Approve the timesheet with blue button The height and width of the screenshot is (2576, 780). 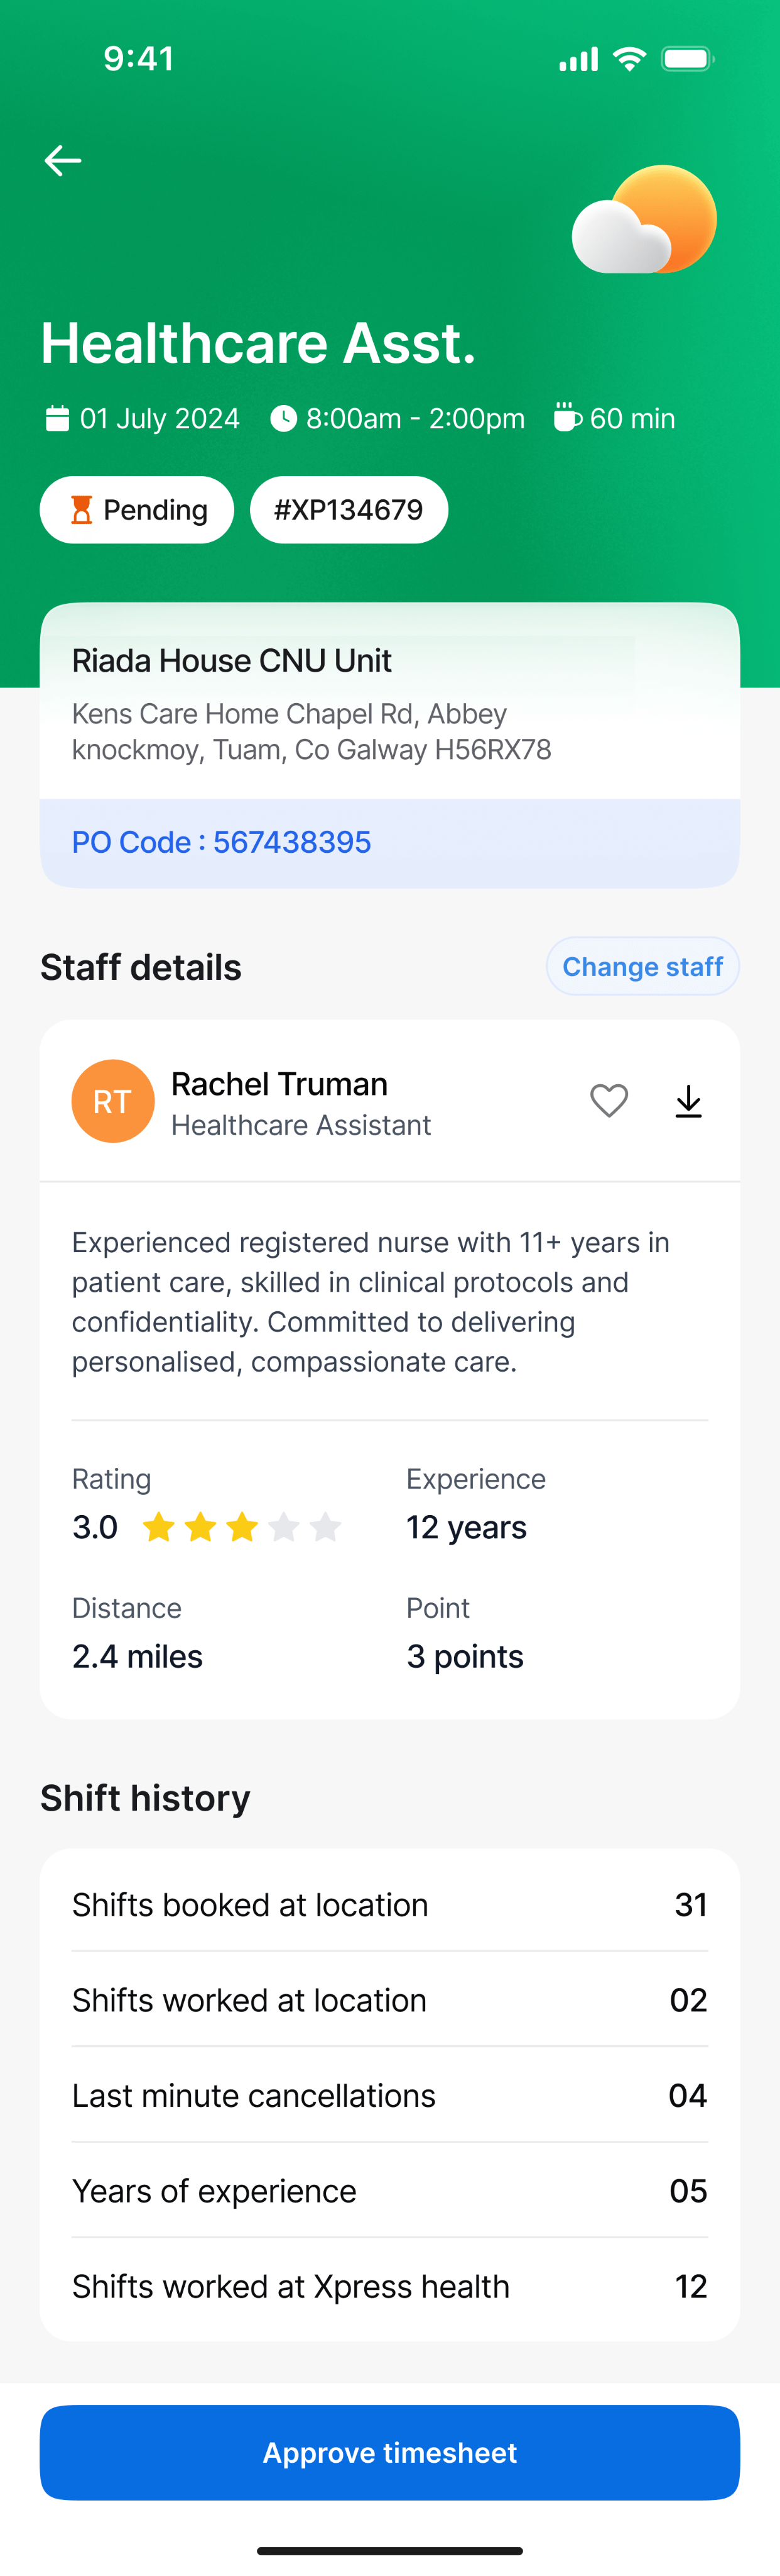(389, 2452)
